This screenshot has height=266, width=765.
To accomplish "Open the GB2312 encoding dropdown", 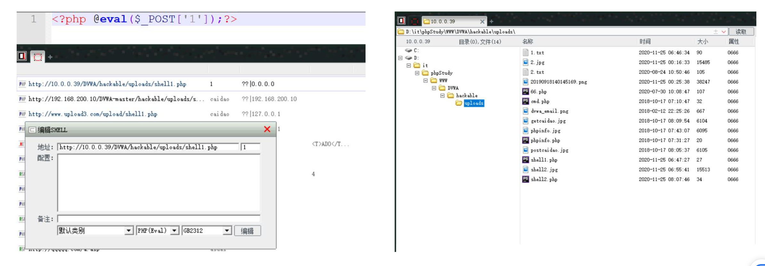I will click(x=227, y=231).
